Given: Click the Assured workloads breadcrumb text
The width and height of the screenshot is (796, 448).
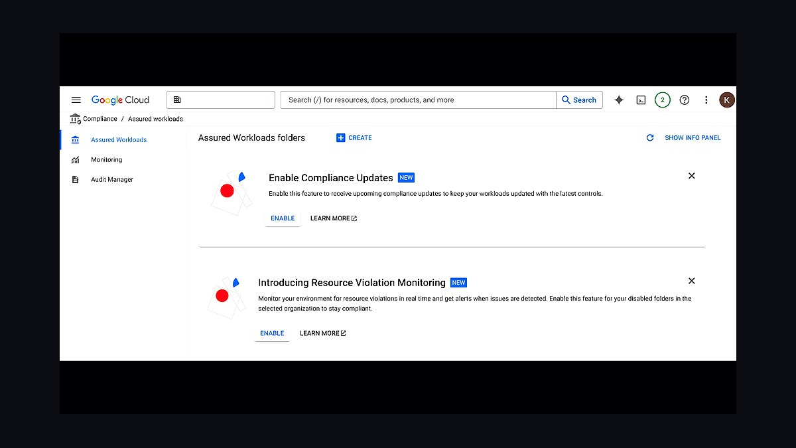Looking at the screenshot, I should pos(155,119).
